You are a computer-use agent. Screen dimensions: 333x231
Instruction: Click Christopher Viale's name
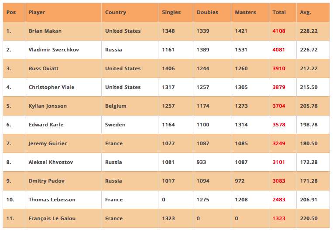pos(51,87)
